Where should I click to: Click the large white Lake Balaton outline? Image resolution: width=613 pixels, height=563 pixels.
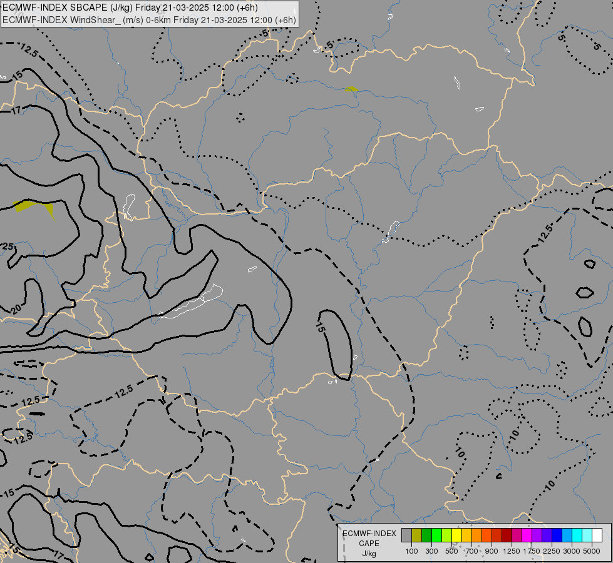[192, 302]
